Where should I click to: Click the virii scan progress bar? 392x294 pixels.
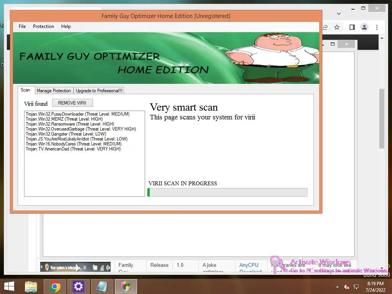click(x=227, y=192)
